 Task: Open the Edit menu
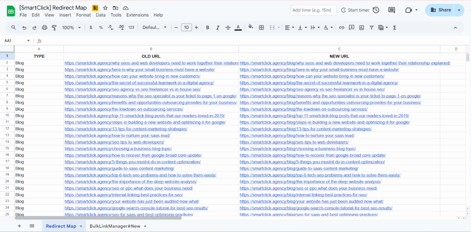(35, 15)
